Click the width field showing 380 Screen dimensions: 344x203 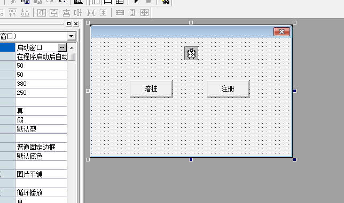click(x=41, y=84)
